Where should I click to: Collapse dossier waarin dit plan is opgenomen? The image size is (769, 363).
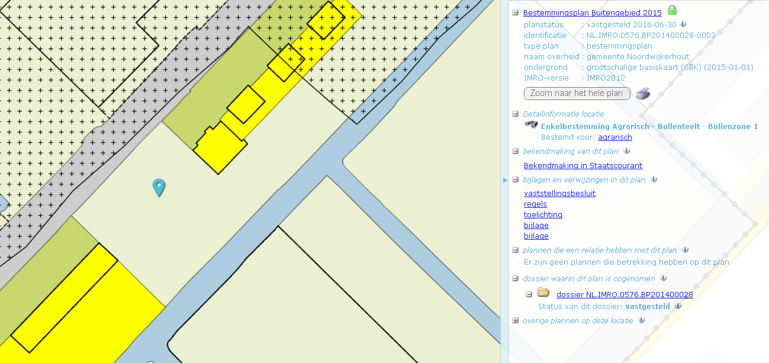tap(515, 278)
